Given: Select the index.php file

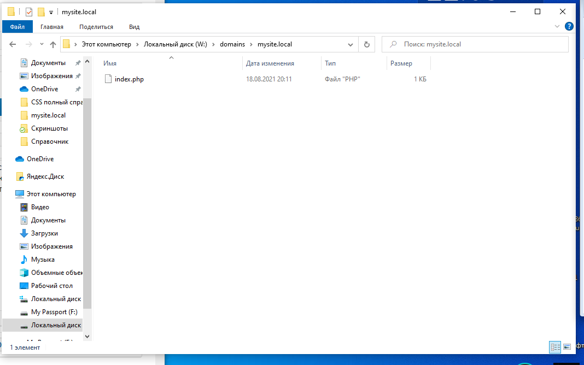Looking at the screenshot, I should pyautogui.click(x=129, y=79).
